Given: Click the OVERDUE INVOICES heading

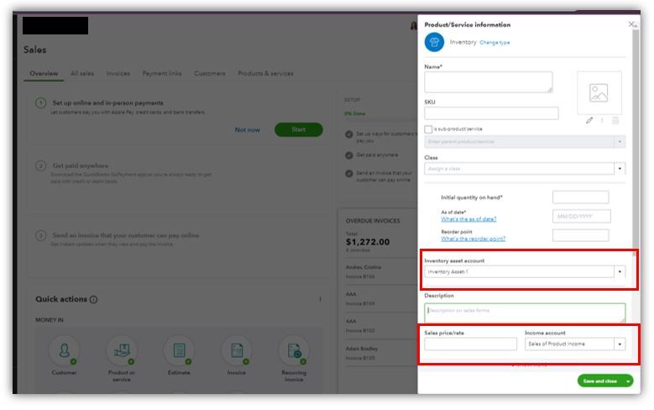Looking at the screenshot, I should (x=373, y=221).
